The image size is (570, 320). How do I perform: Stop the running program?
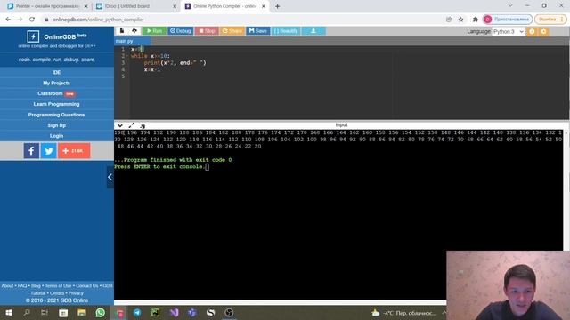[x=207, y=31]
